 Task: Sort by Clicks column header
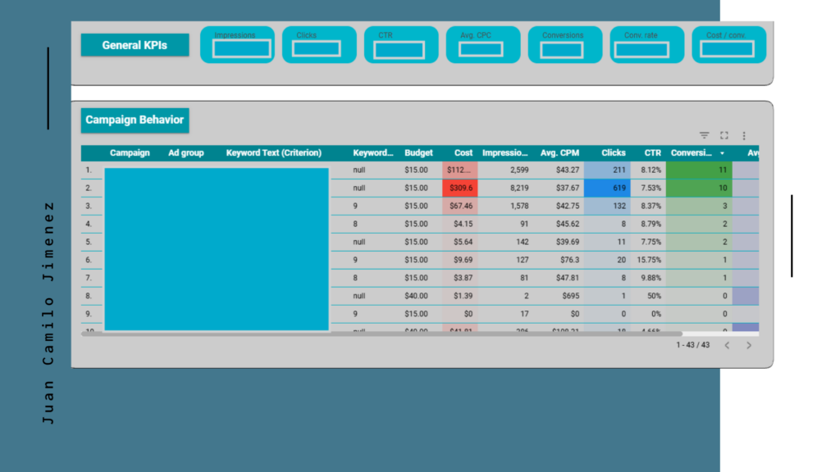[614, 153]
